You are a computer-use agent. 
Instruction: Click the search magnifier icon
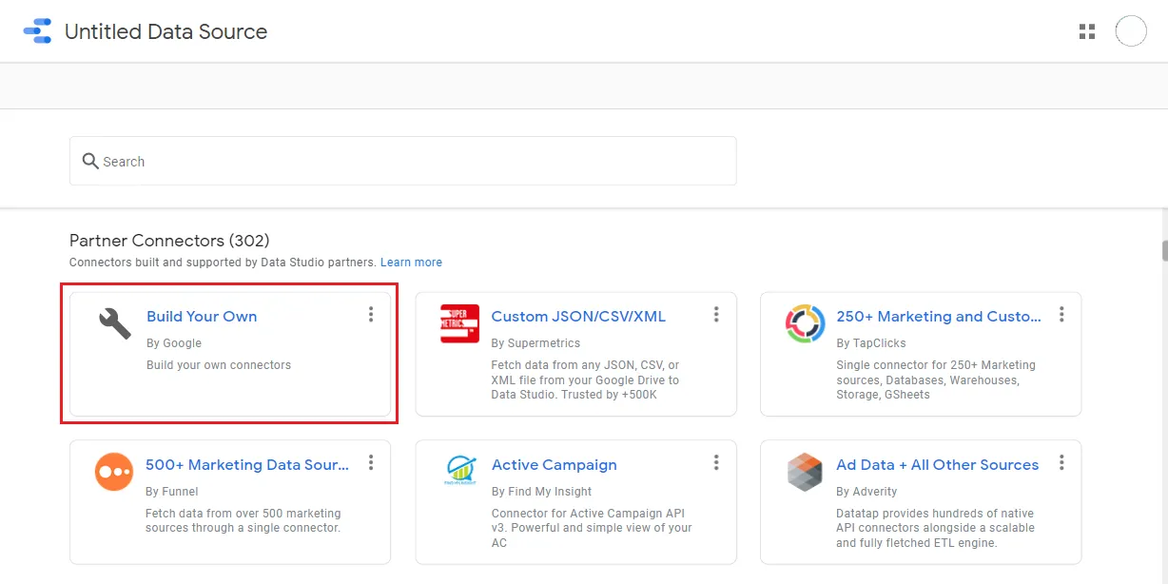point(90,161)
